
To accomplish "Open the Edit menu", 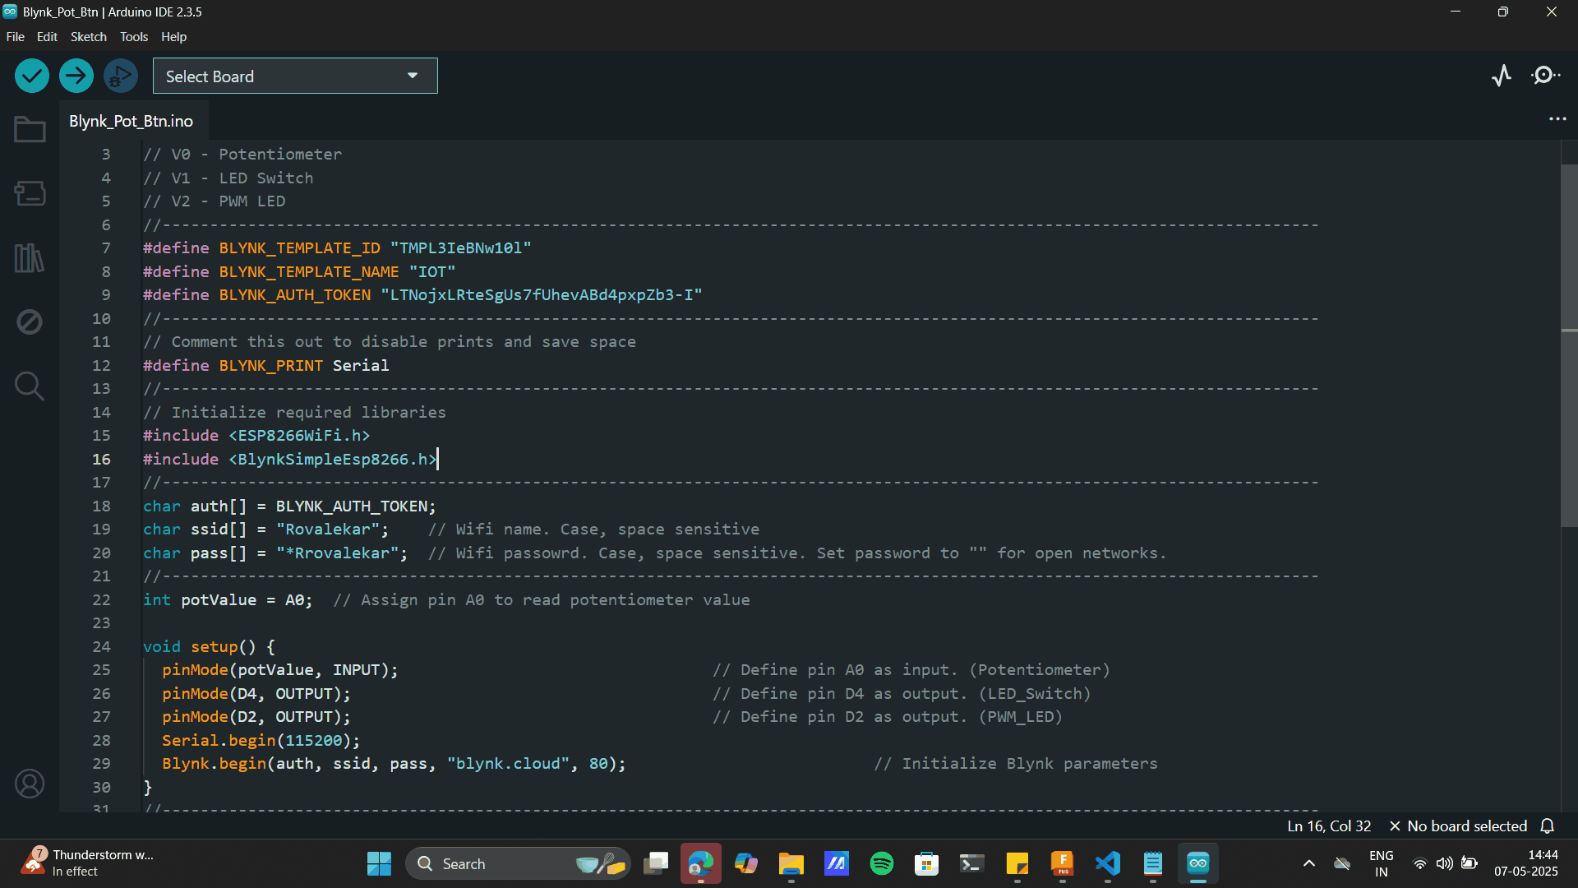I will 47,37.
